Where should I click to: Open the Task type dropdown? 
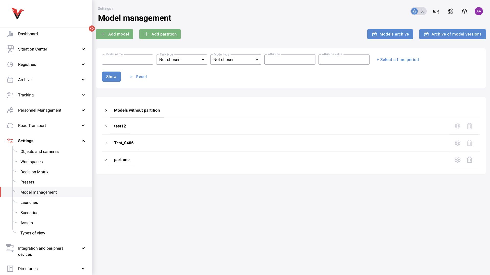point(182,60)
